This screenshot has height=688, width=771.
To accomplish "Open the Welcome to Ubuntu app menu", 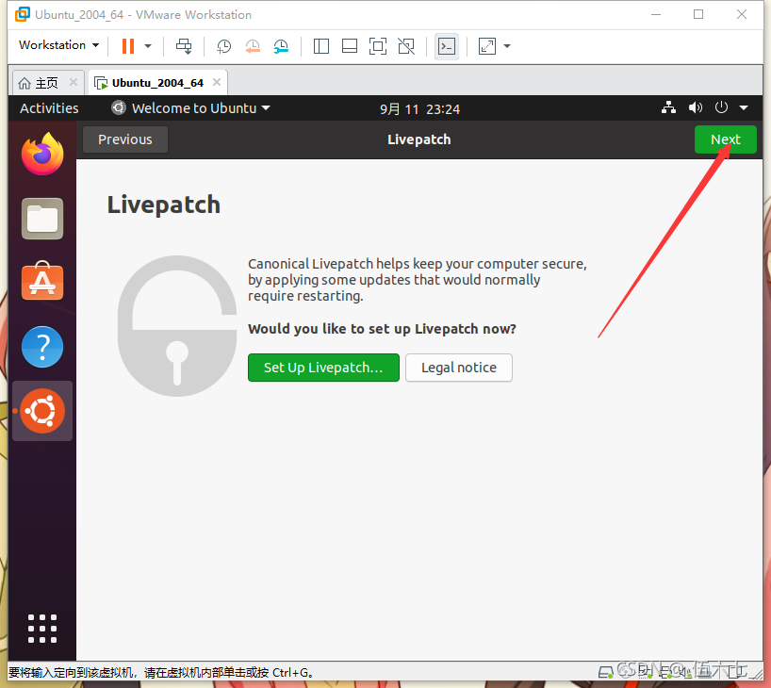I will click(190, 108).
